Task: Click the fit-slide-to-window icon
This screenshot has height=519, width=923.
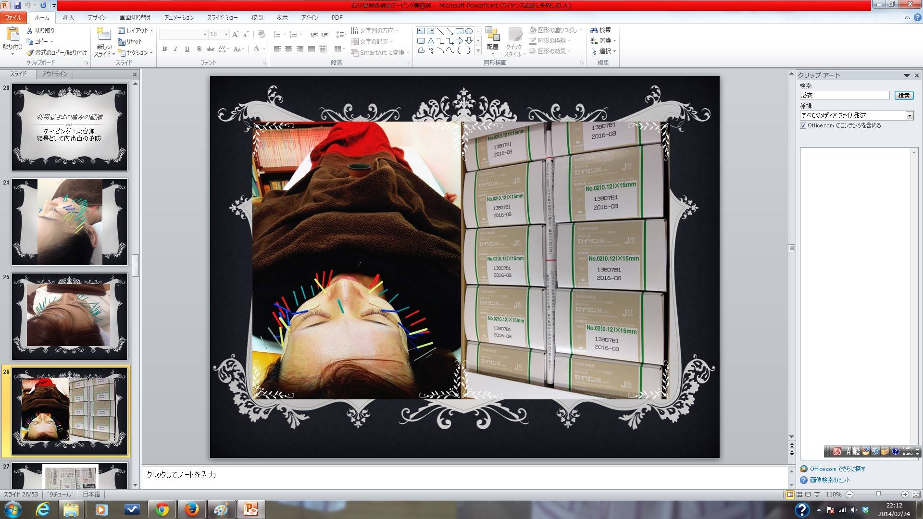Action: [916, 494]
